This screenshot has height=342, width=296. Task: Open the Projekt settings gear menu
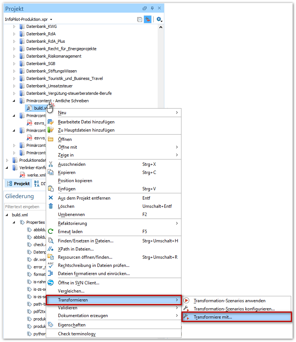pos(159,19)
